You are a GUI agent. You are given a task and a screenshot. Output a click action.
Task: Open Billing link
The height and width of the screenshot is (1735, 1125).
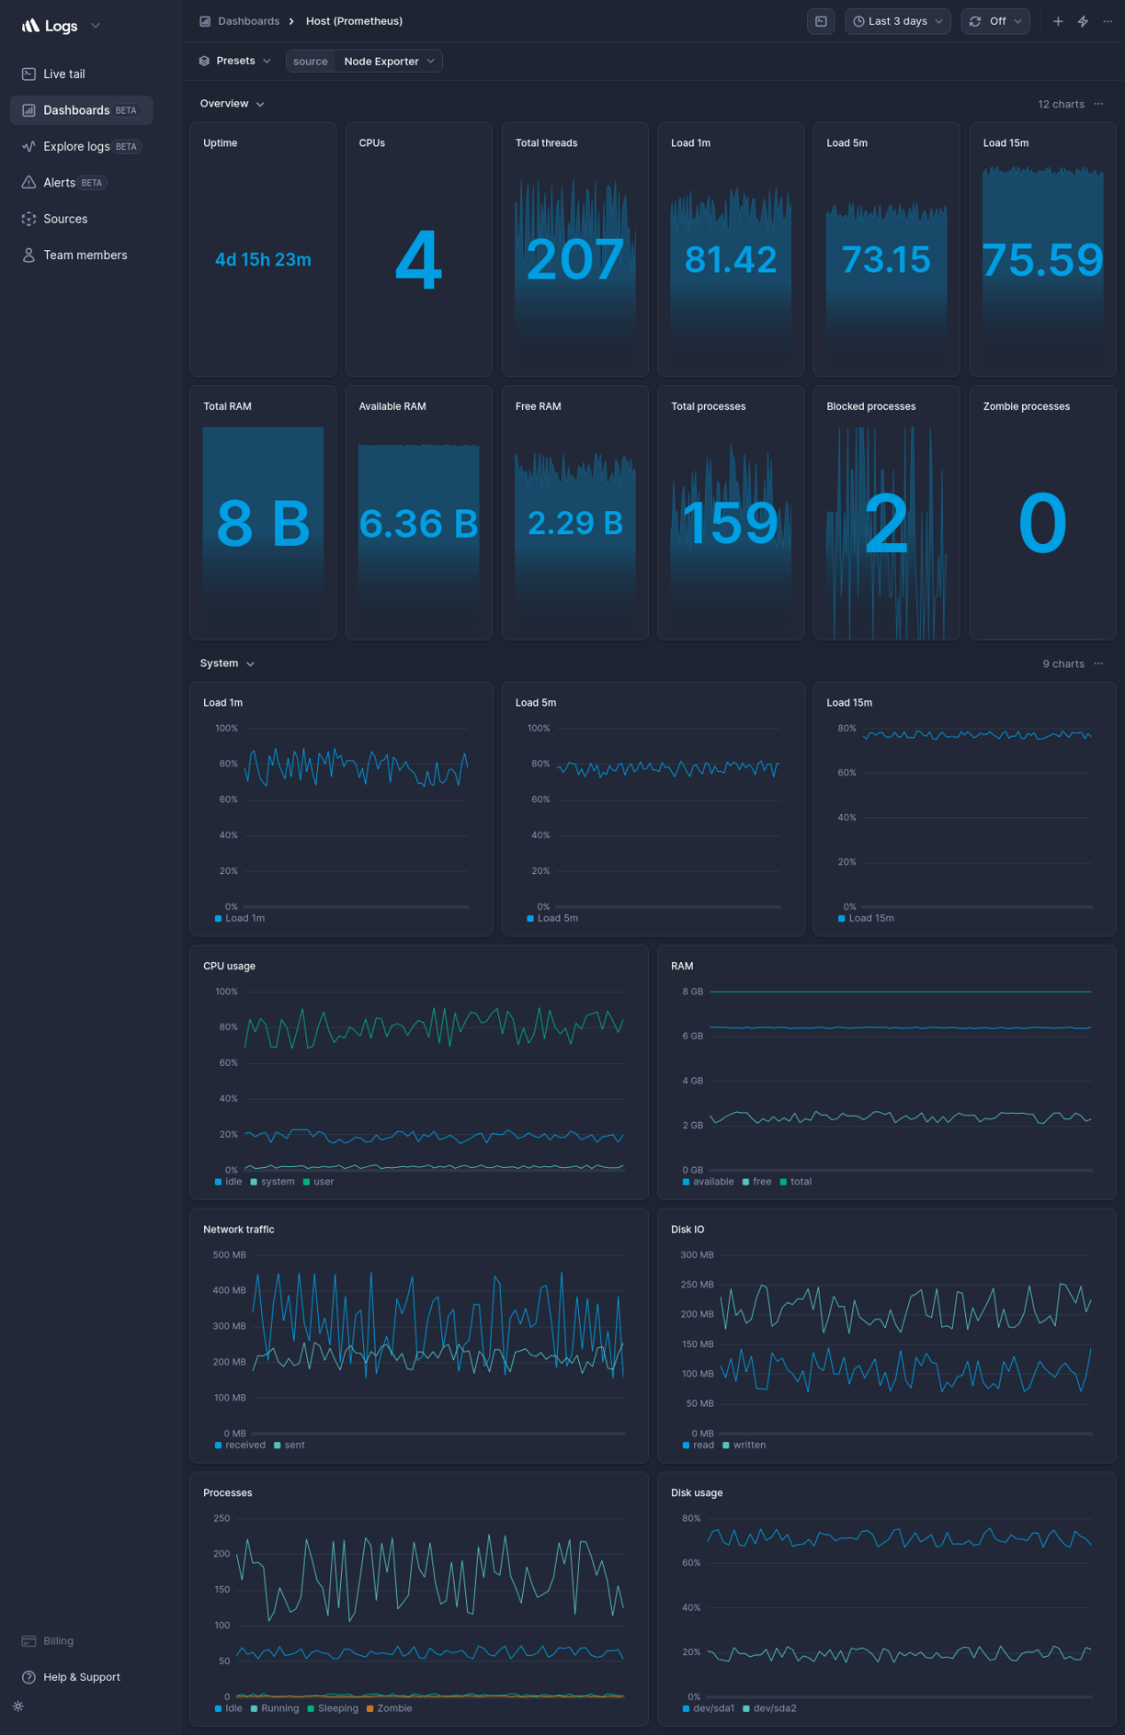coord(58,1640)
